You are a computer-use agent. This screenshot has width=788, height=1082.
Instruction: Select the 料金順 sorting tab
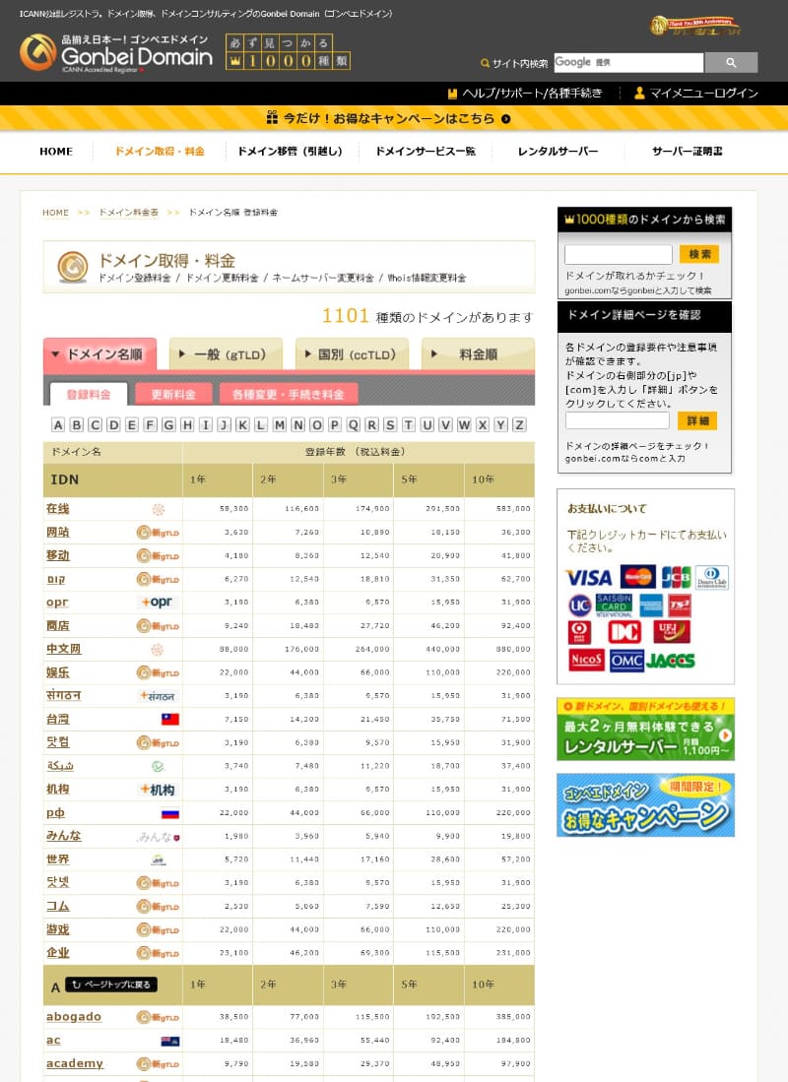click(x=477, y=352)
